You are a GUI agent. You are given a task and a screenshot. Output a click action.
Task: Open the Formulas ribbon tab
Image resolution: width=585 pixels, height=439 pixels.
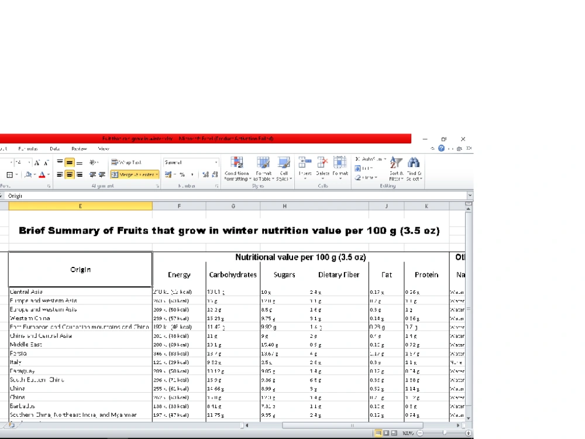[x=28, y=149]
